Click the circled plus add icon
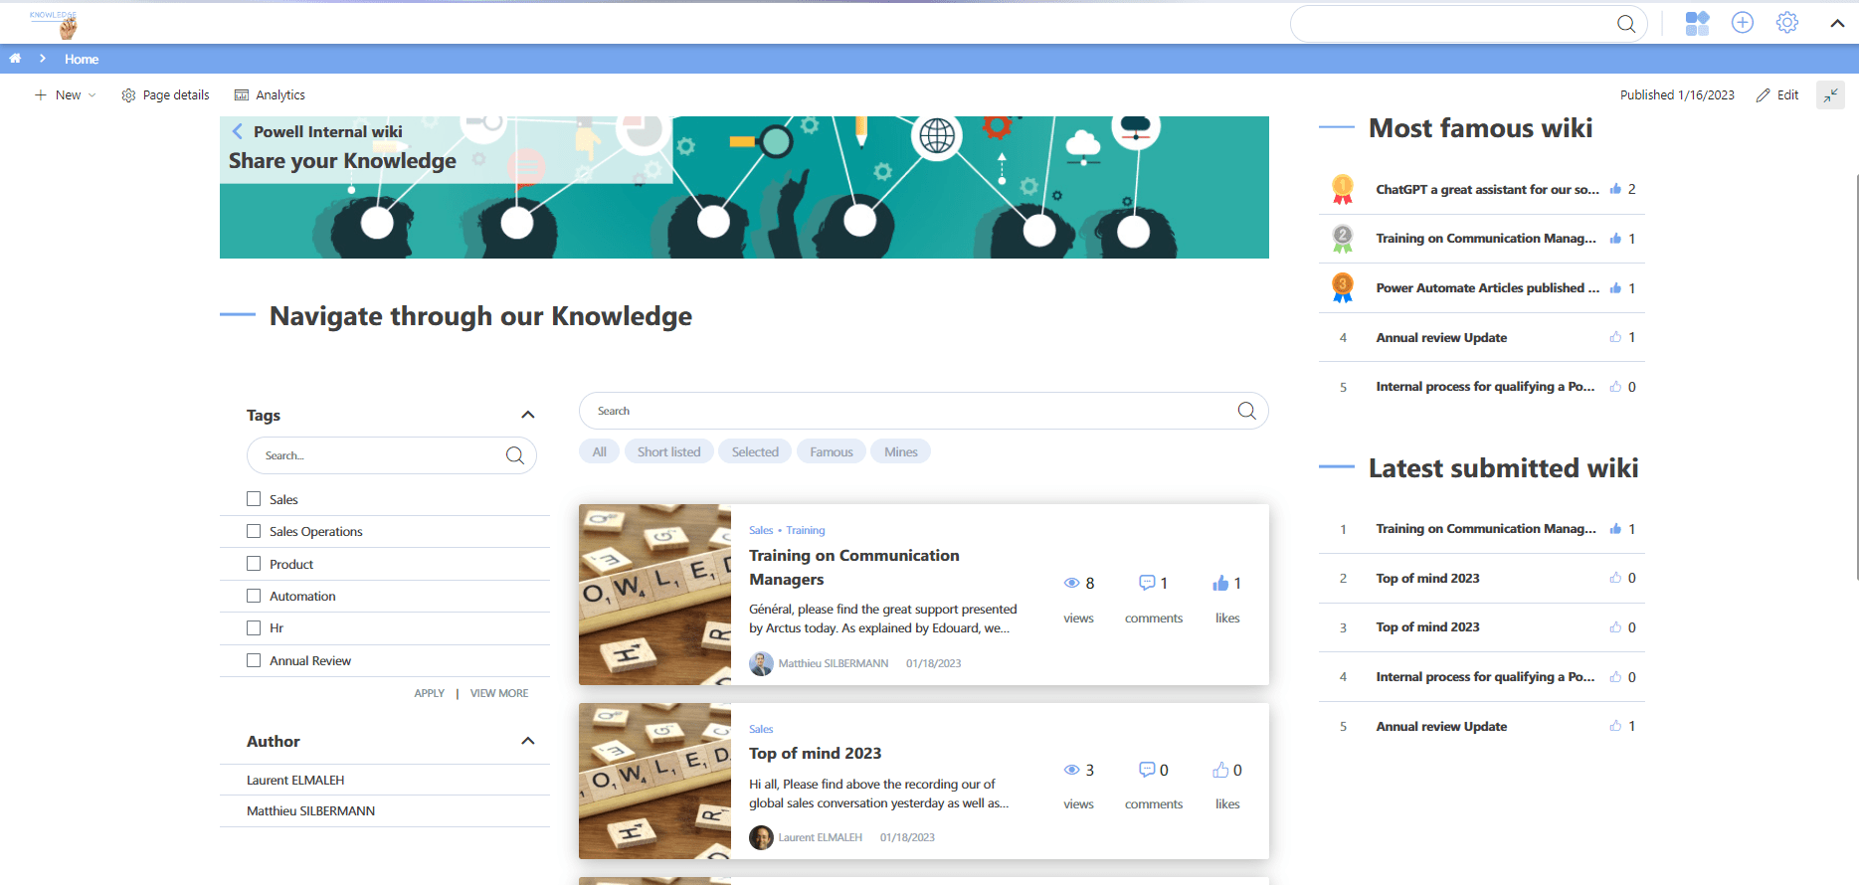1859x885 pixels. tap(1743, 23)
